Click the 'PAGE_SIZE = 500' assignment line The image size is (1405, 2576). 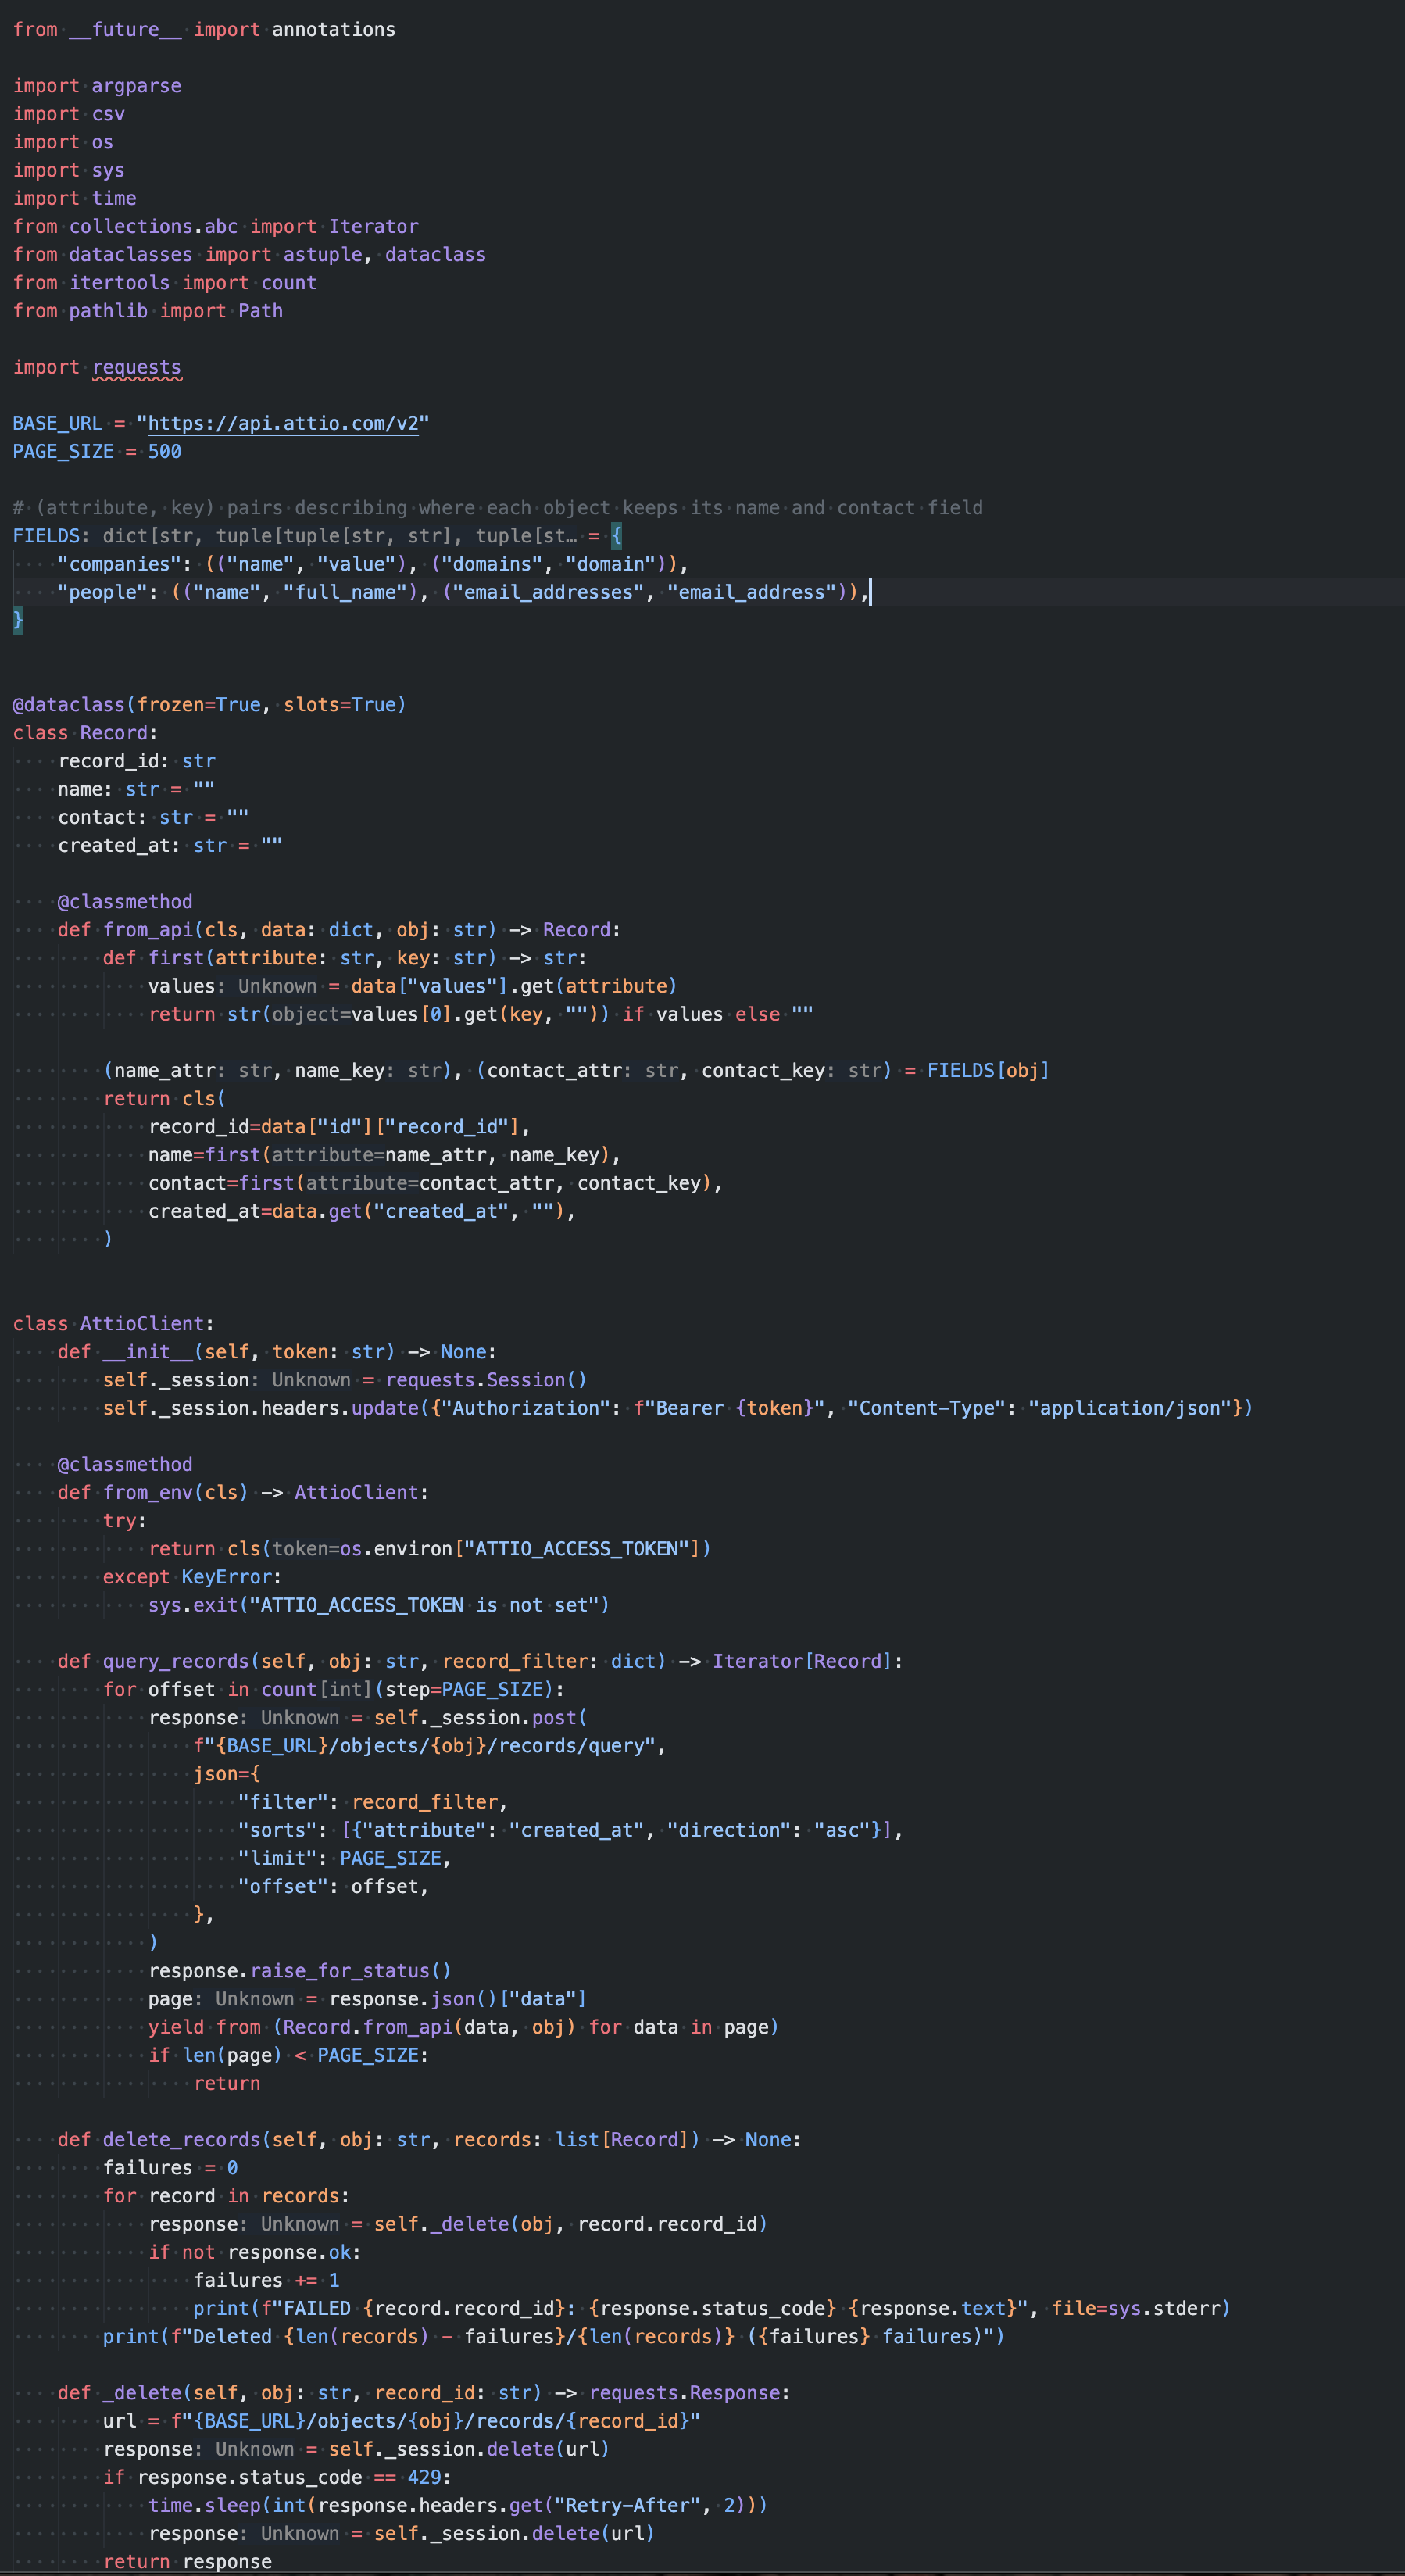point(97,451)
